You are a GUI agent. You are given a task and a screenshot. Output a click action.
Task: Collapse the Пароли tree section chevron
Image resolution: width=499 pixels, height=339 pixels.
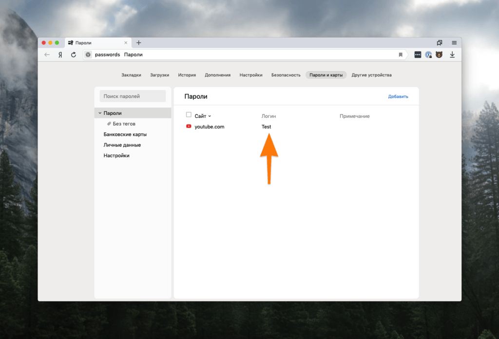pyautogui.click(x=100, y=113)
